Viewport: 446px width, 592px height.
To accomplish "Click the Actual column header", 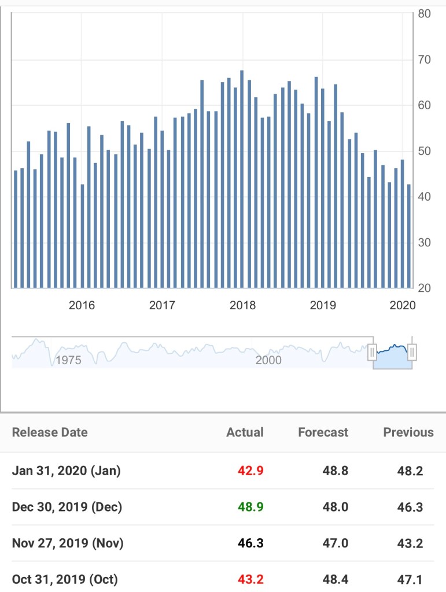I will coord(245,432).
